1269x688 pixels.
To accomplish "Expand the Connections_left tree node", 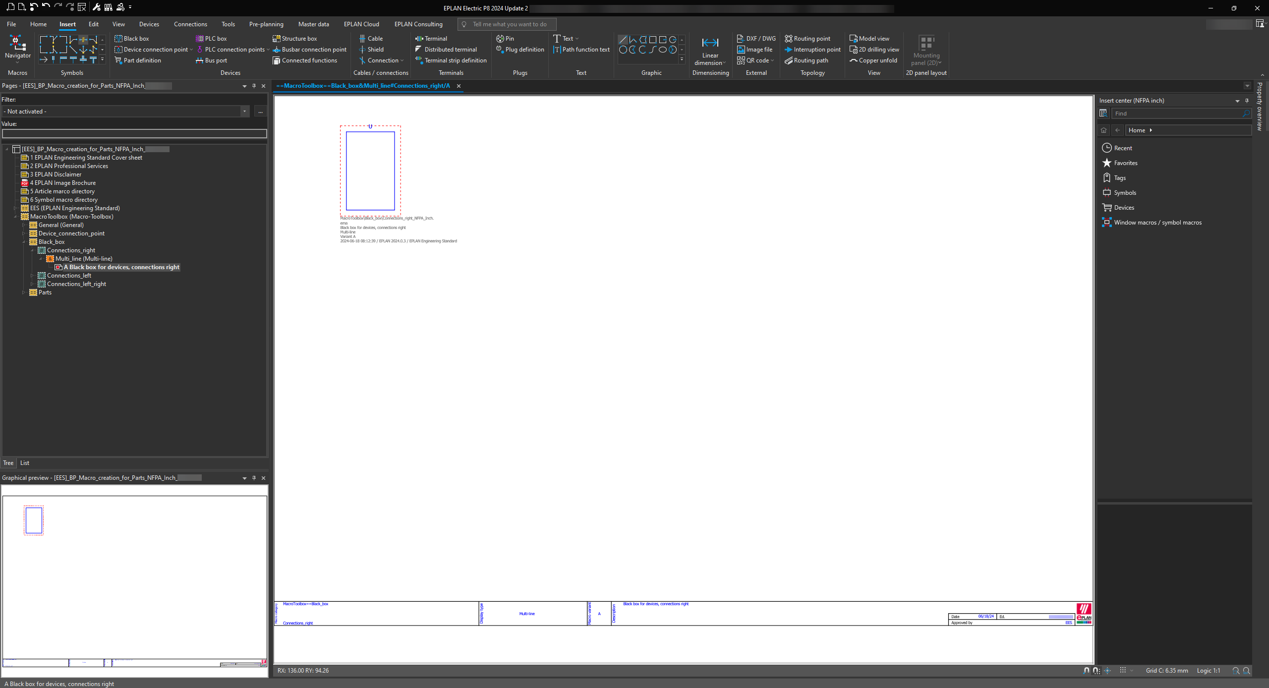I will [x=32, y=276].
